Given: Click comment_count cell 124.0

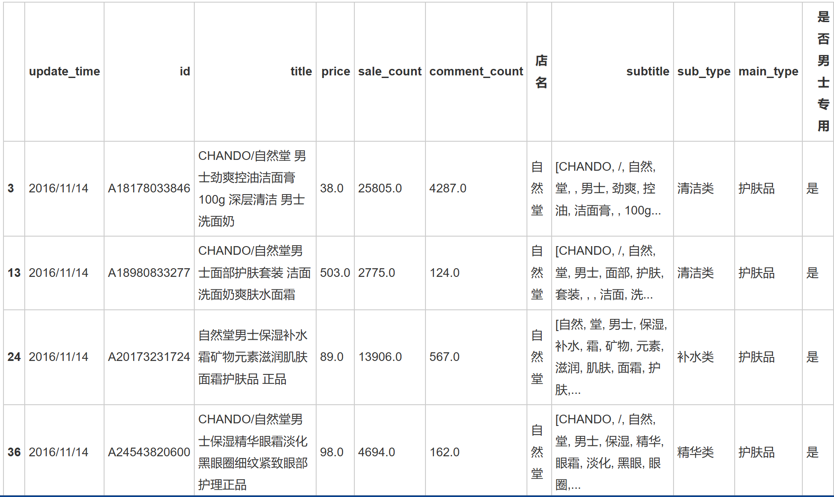Looking at the screenshot, I should pyautogui.click(x=476, y=273).
